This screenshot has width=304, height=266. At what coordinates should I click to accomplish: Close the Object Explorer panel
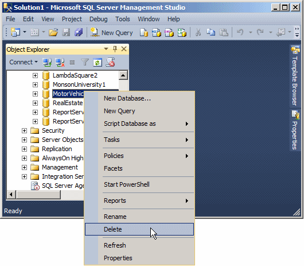pos(124,49)
